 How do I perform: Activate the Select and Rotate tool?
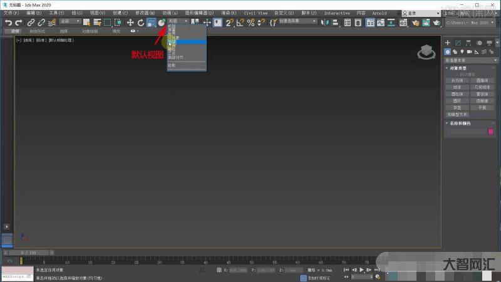[140, 23]
